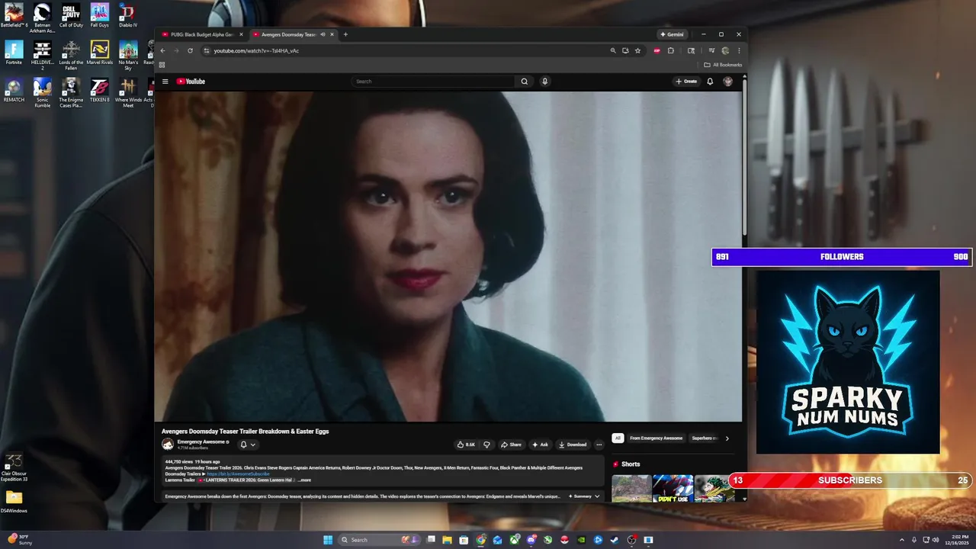This screenshot has height=549, width=976.
Task: Open taskbar clock showing 2:02 PM
Action: pyautogui.click(x=956, y=540)
